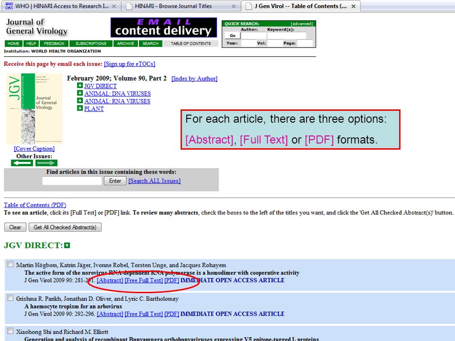This screenshot has height=341, width=455.
Task: Open Abstract of haemocyte tropism article
Action: [x=110, y=314]
